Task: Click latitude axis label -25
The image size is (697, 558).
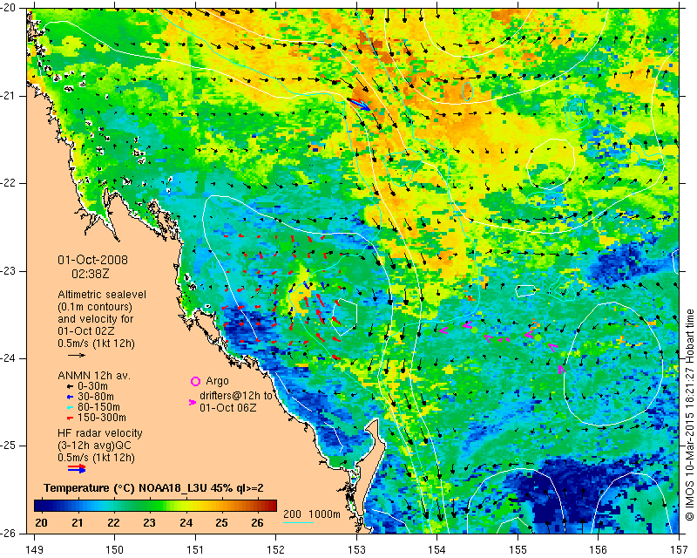Action: [x=9, y=446]
